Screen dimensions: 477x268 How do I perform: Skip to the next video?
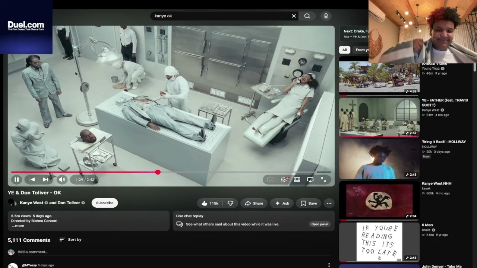(x=45, y=179)
